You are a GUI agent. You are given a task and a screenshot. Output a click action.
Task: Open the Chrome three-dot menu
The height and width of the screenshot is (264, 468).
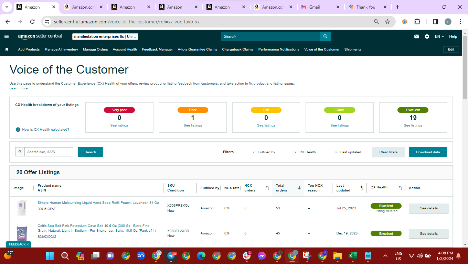460,22
